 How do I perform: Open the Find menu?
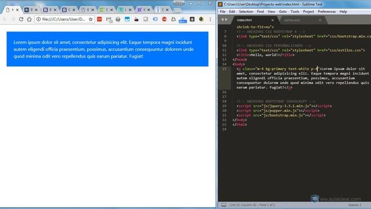click(x=260, y=12)
